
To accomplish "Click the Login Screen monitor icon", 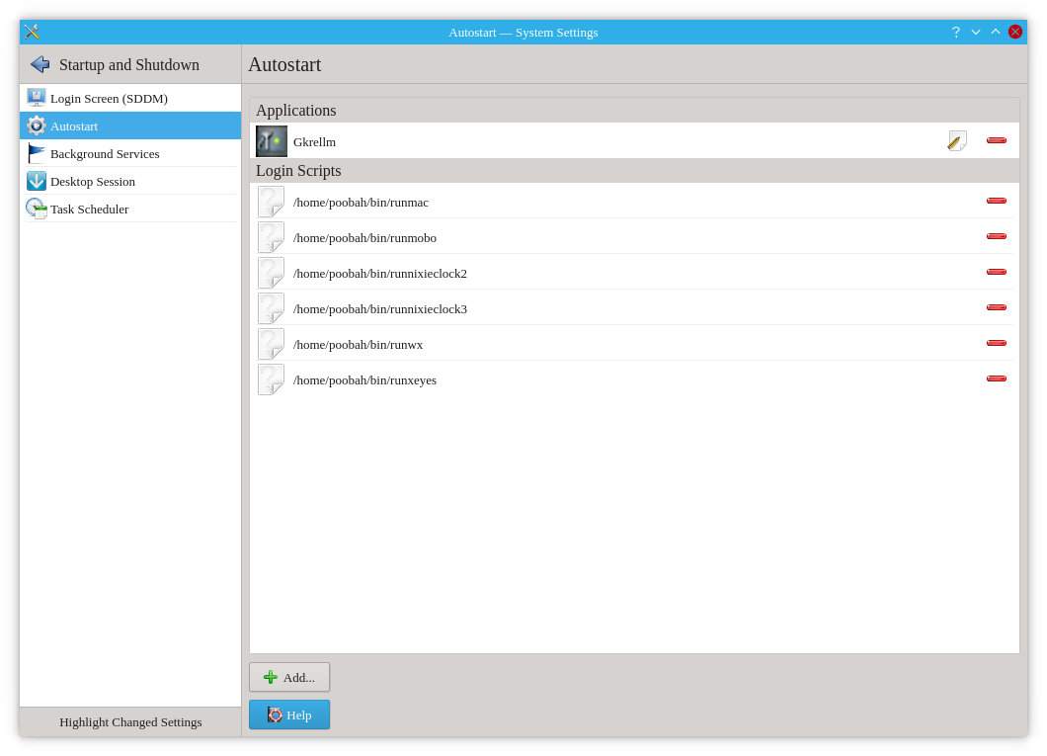I will [37, 98].
